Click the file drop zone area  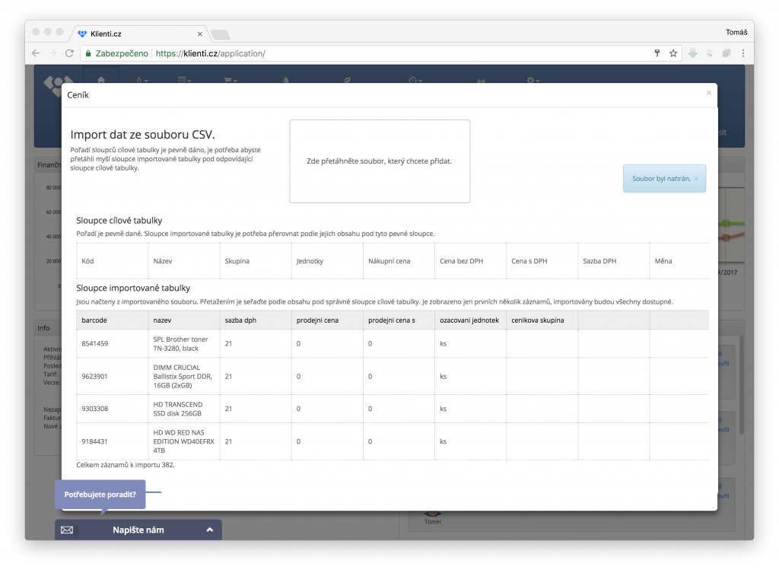(x=380, y=161)
